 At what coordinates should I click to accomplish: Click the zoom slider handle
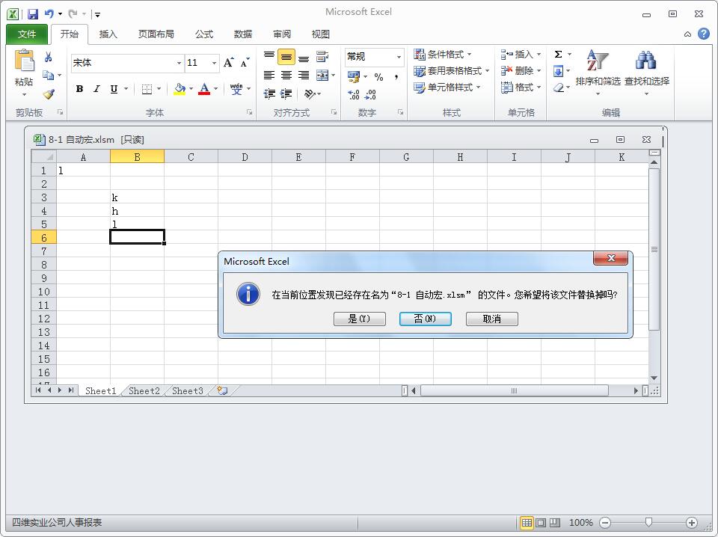click(648, 522)
